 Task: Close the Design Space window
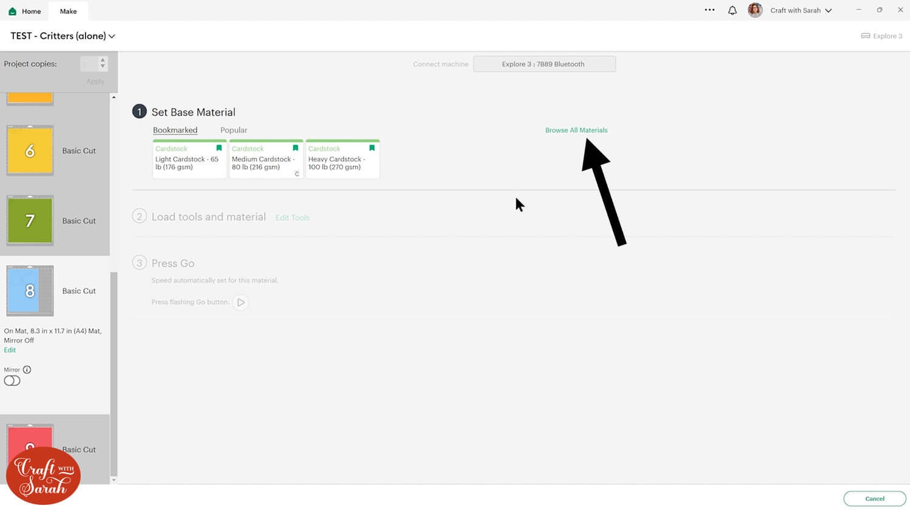(x=900, y=10)
